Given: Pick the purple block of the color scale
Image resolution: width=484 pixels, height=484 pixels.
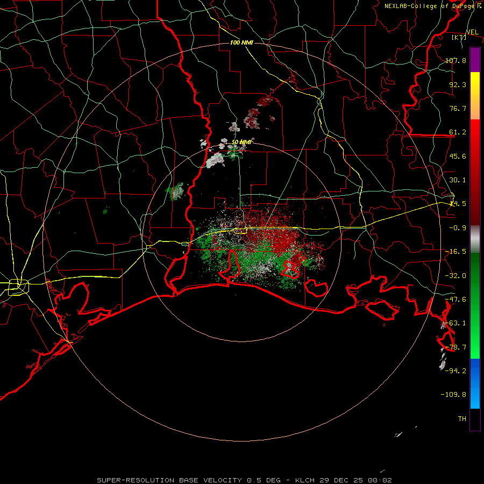Looking at the screenshot, I should click(475, 60).
